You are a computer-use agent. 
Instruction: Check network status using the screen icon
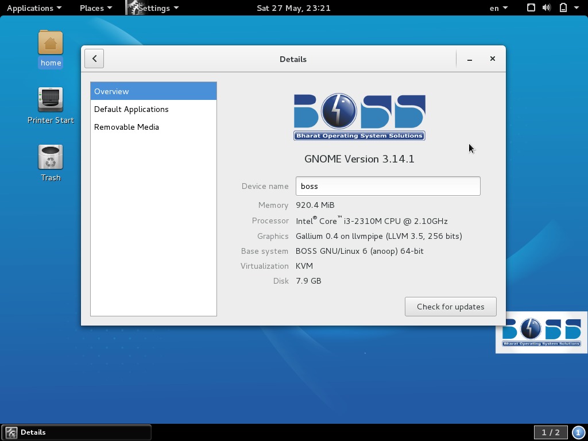530,8
